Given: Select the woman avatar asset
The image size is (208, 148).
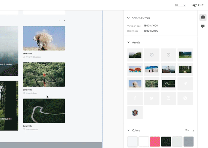Looking at the screenshot, I should coord(135,113).
